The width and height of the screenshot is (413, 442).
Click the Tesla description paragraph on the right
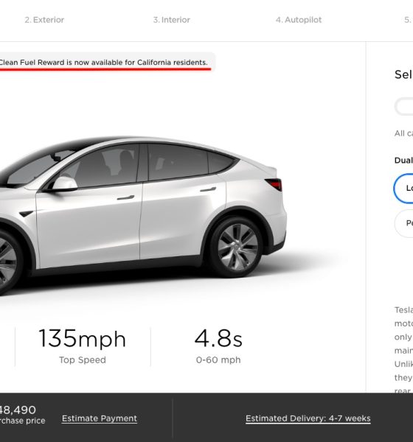(403, 351)
